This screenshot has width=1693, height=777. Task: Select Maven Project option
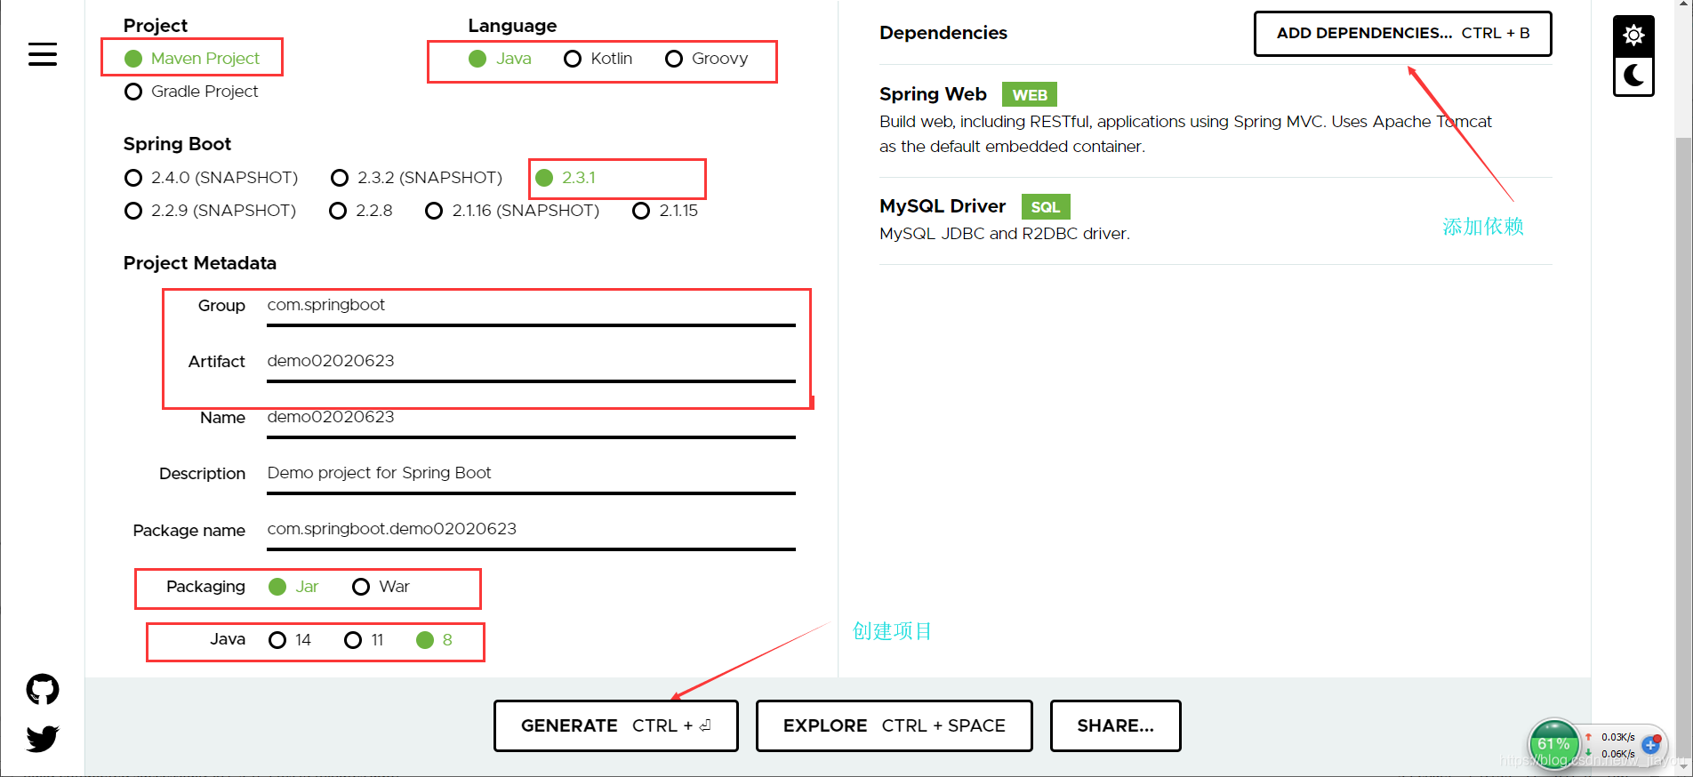pyautogui.click(x=192, y=59)
